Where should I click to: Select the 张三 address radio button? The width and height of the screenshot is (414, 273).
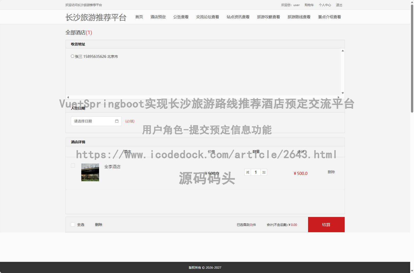coord(73,56)
